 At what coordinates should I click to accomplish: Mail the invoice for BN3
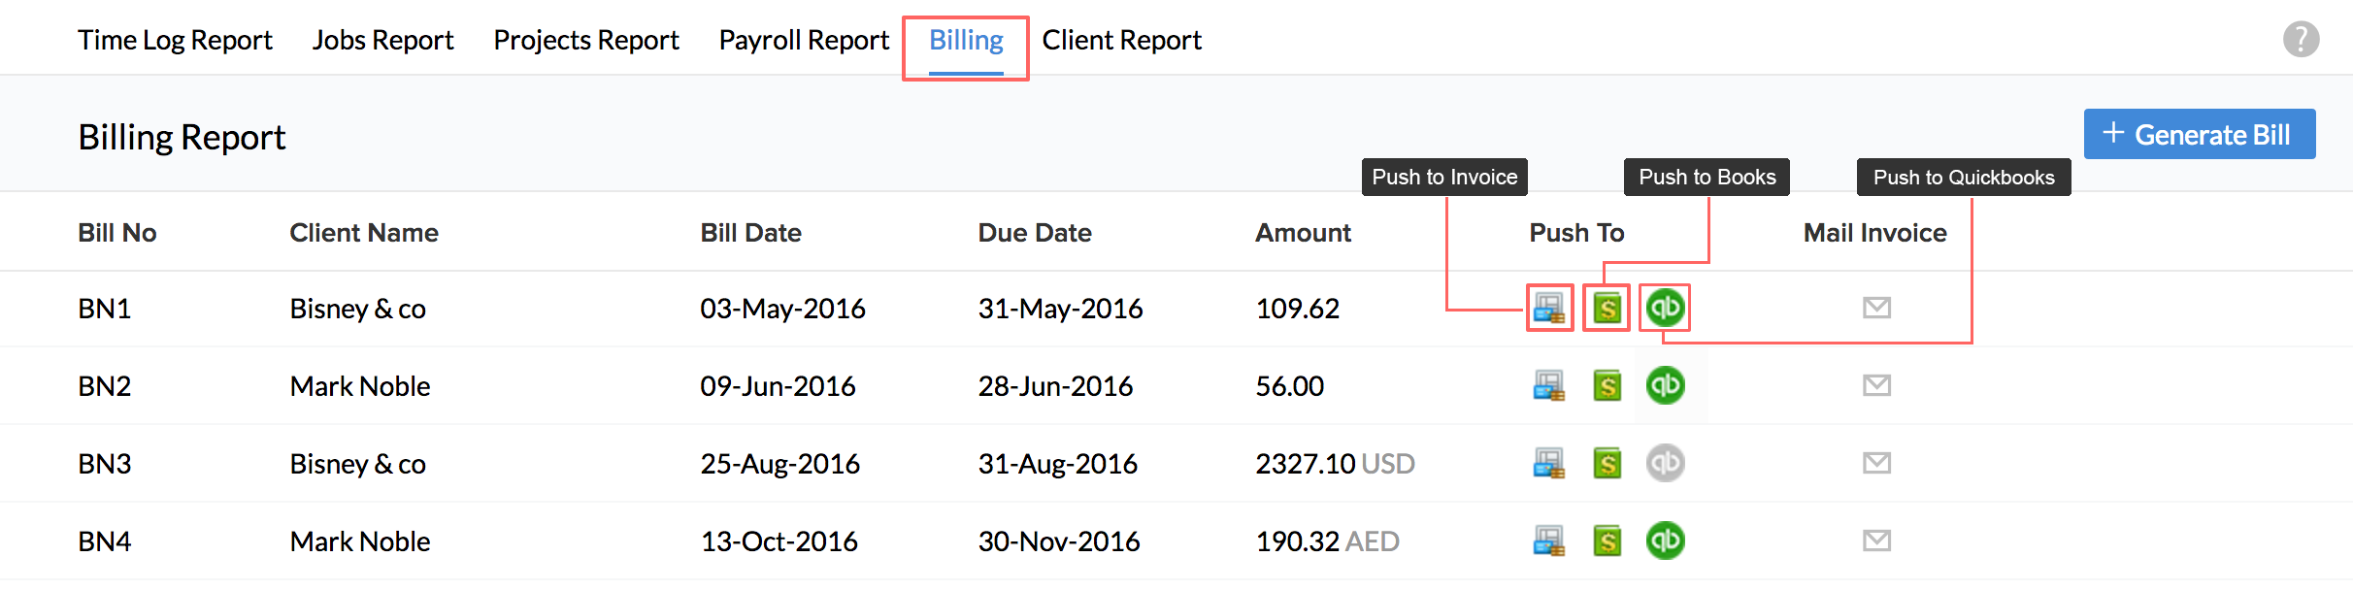pos(1876,464)
